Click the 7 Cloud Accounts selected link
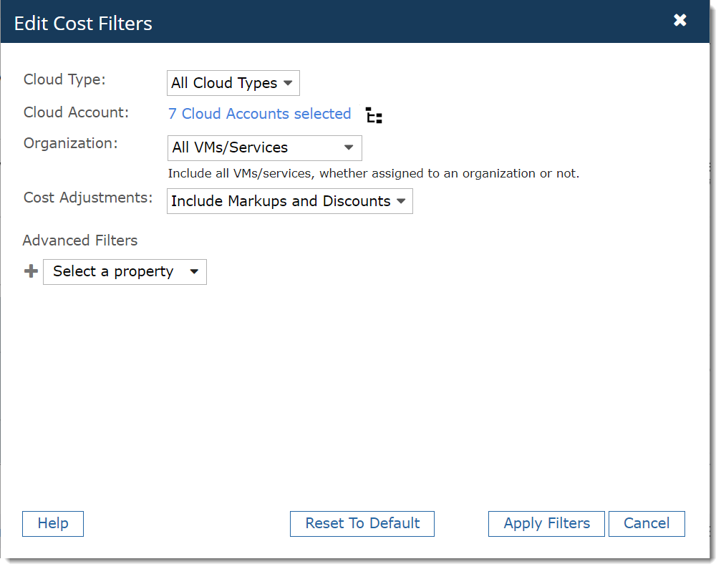 (x=259, y=114)
